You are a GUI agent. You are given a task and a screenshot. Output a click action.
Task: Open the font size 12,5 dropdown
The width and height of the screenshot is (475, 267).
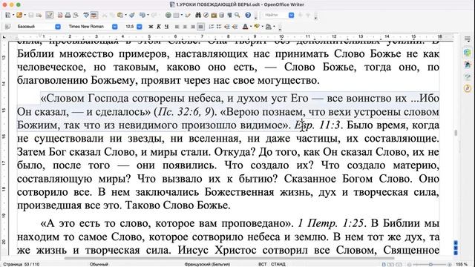coord(140,27)
